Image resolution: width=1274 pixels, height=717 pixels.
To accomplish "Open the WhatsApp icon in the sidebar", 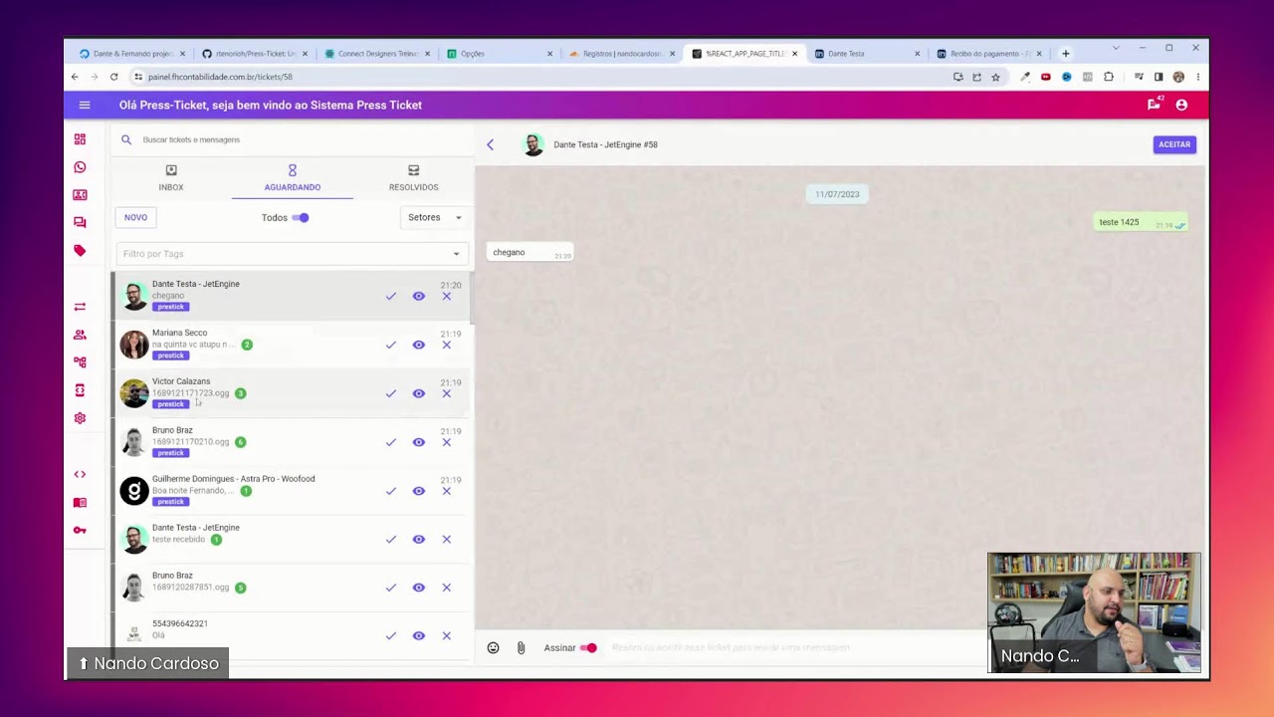I will click(80, 167).
